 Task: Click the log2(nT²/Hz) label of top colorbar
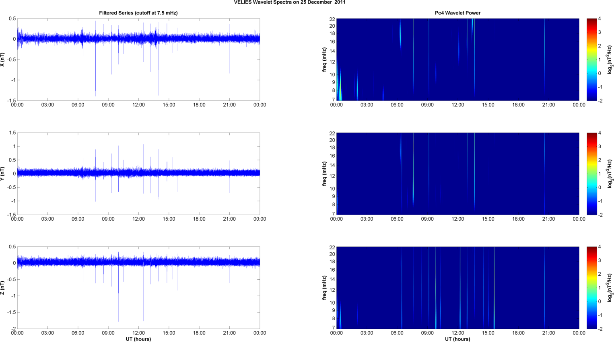[610, 59]
